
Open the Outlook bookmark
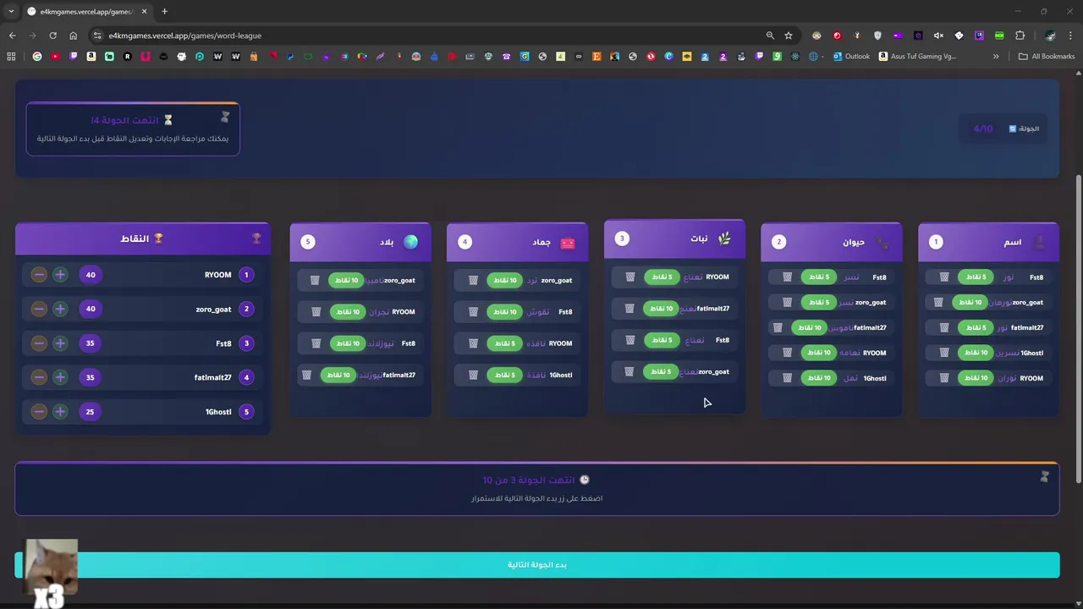point(851,57)
